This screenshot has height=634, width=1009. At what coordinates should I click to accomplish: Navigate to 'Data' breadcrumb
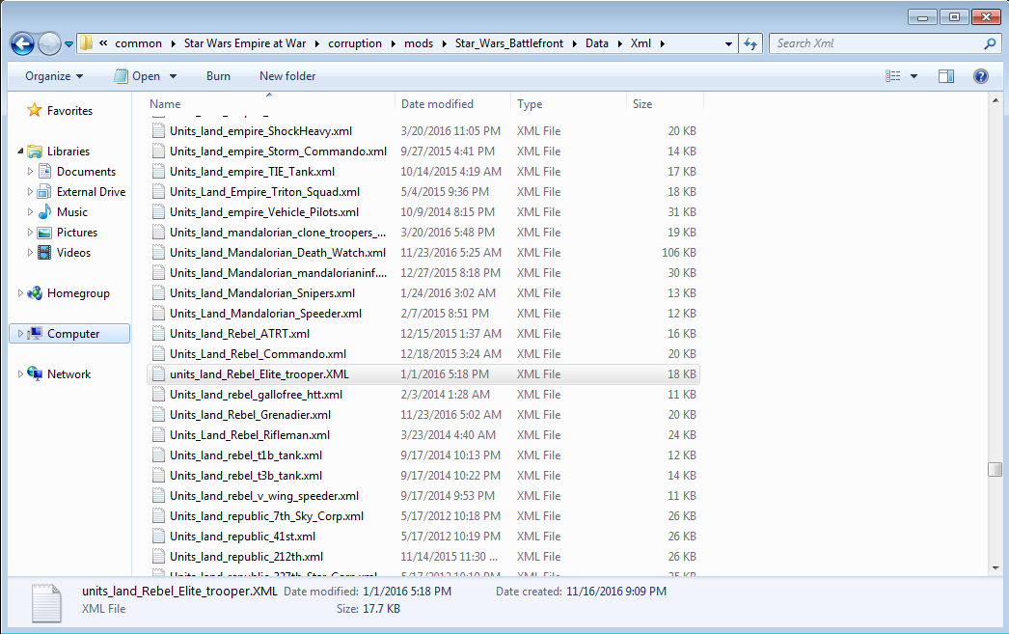(x=596, y=43)
